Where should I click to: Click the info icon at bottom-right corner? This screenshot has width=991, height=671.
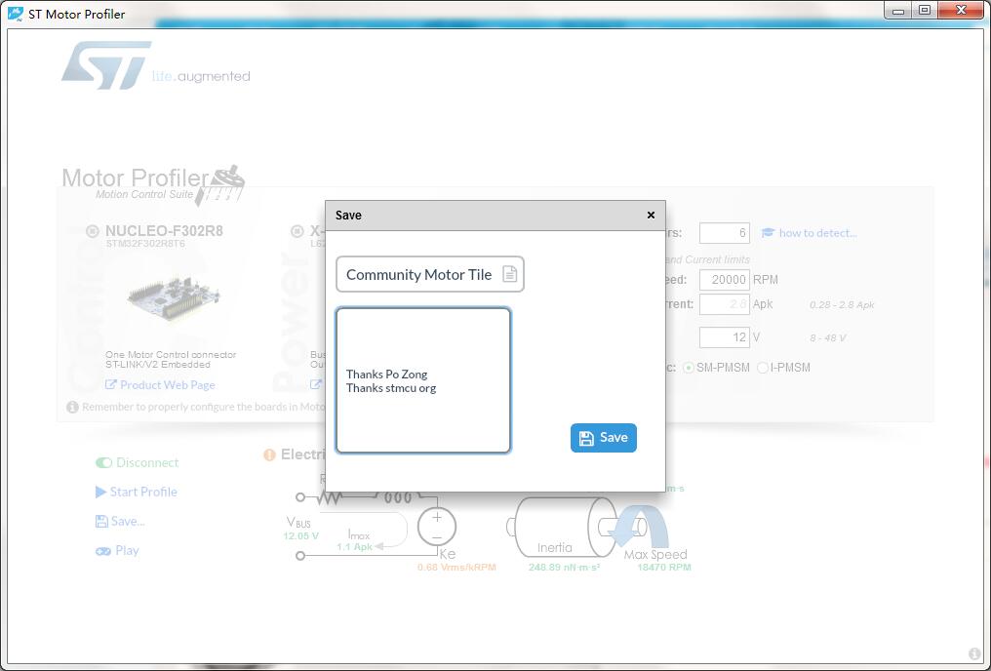pyautogui.click(x=974, y=653)
